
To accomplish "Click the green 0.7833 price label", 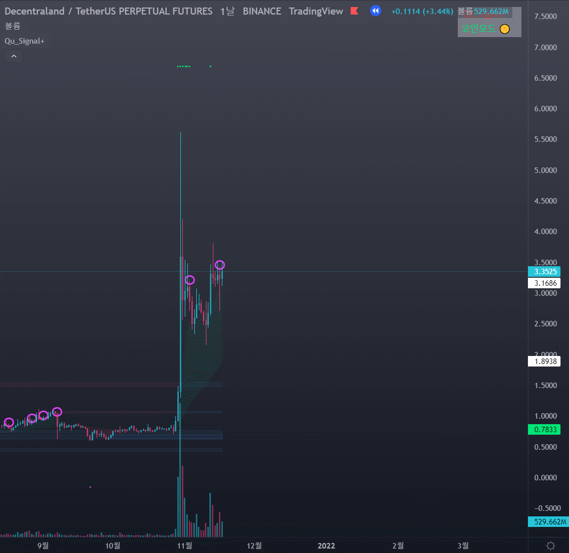I will click(x=544, y=430).
